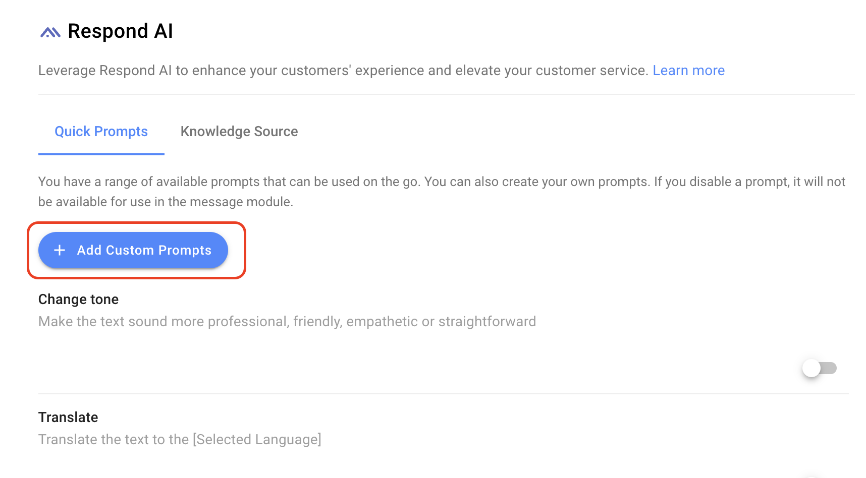Expand the Change tone prompt entry
Viewport: 866px width, 478px height.
(x=78, y=299)
